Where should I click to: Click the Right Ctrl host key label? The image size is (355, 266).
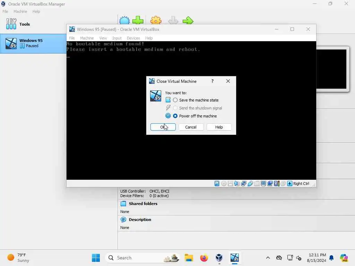tap(301, 184)
